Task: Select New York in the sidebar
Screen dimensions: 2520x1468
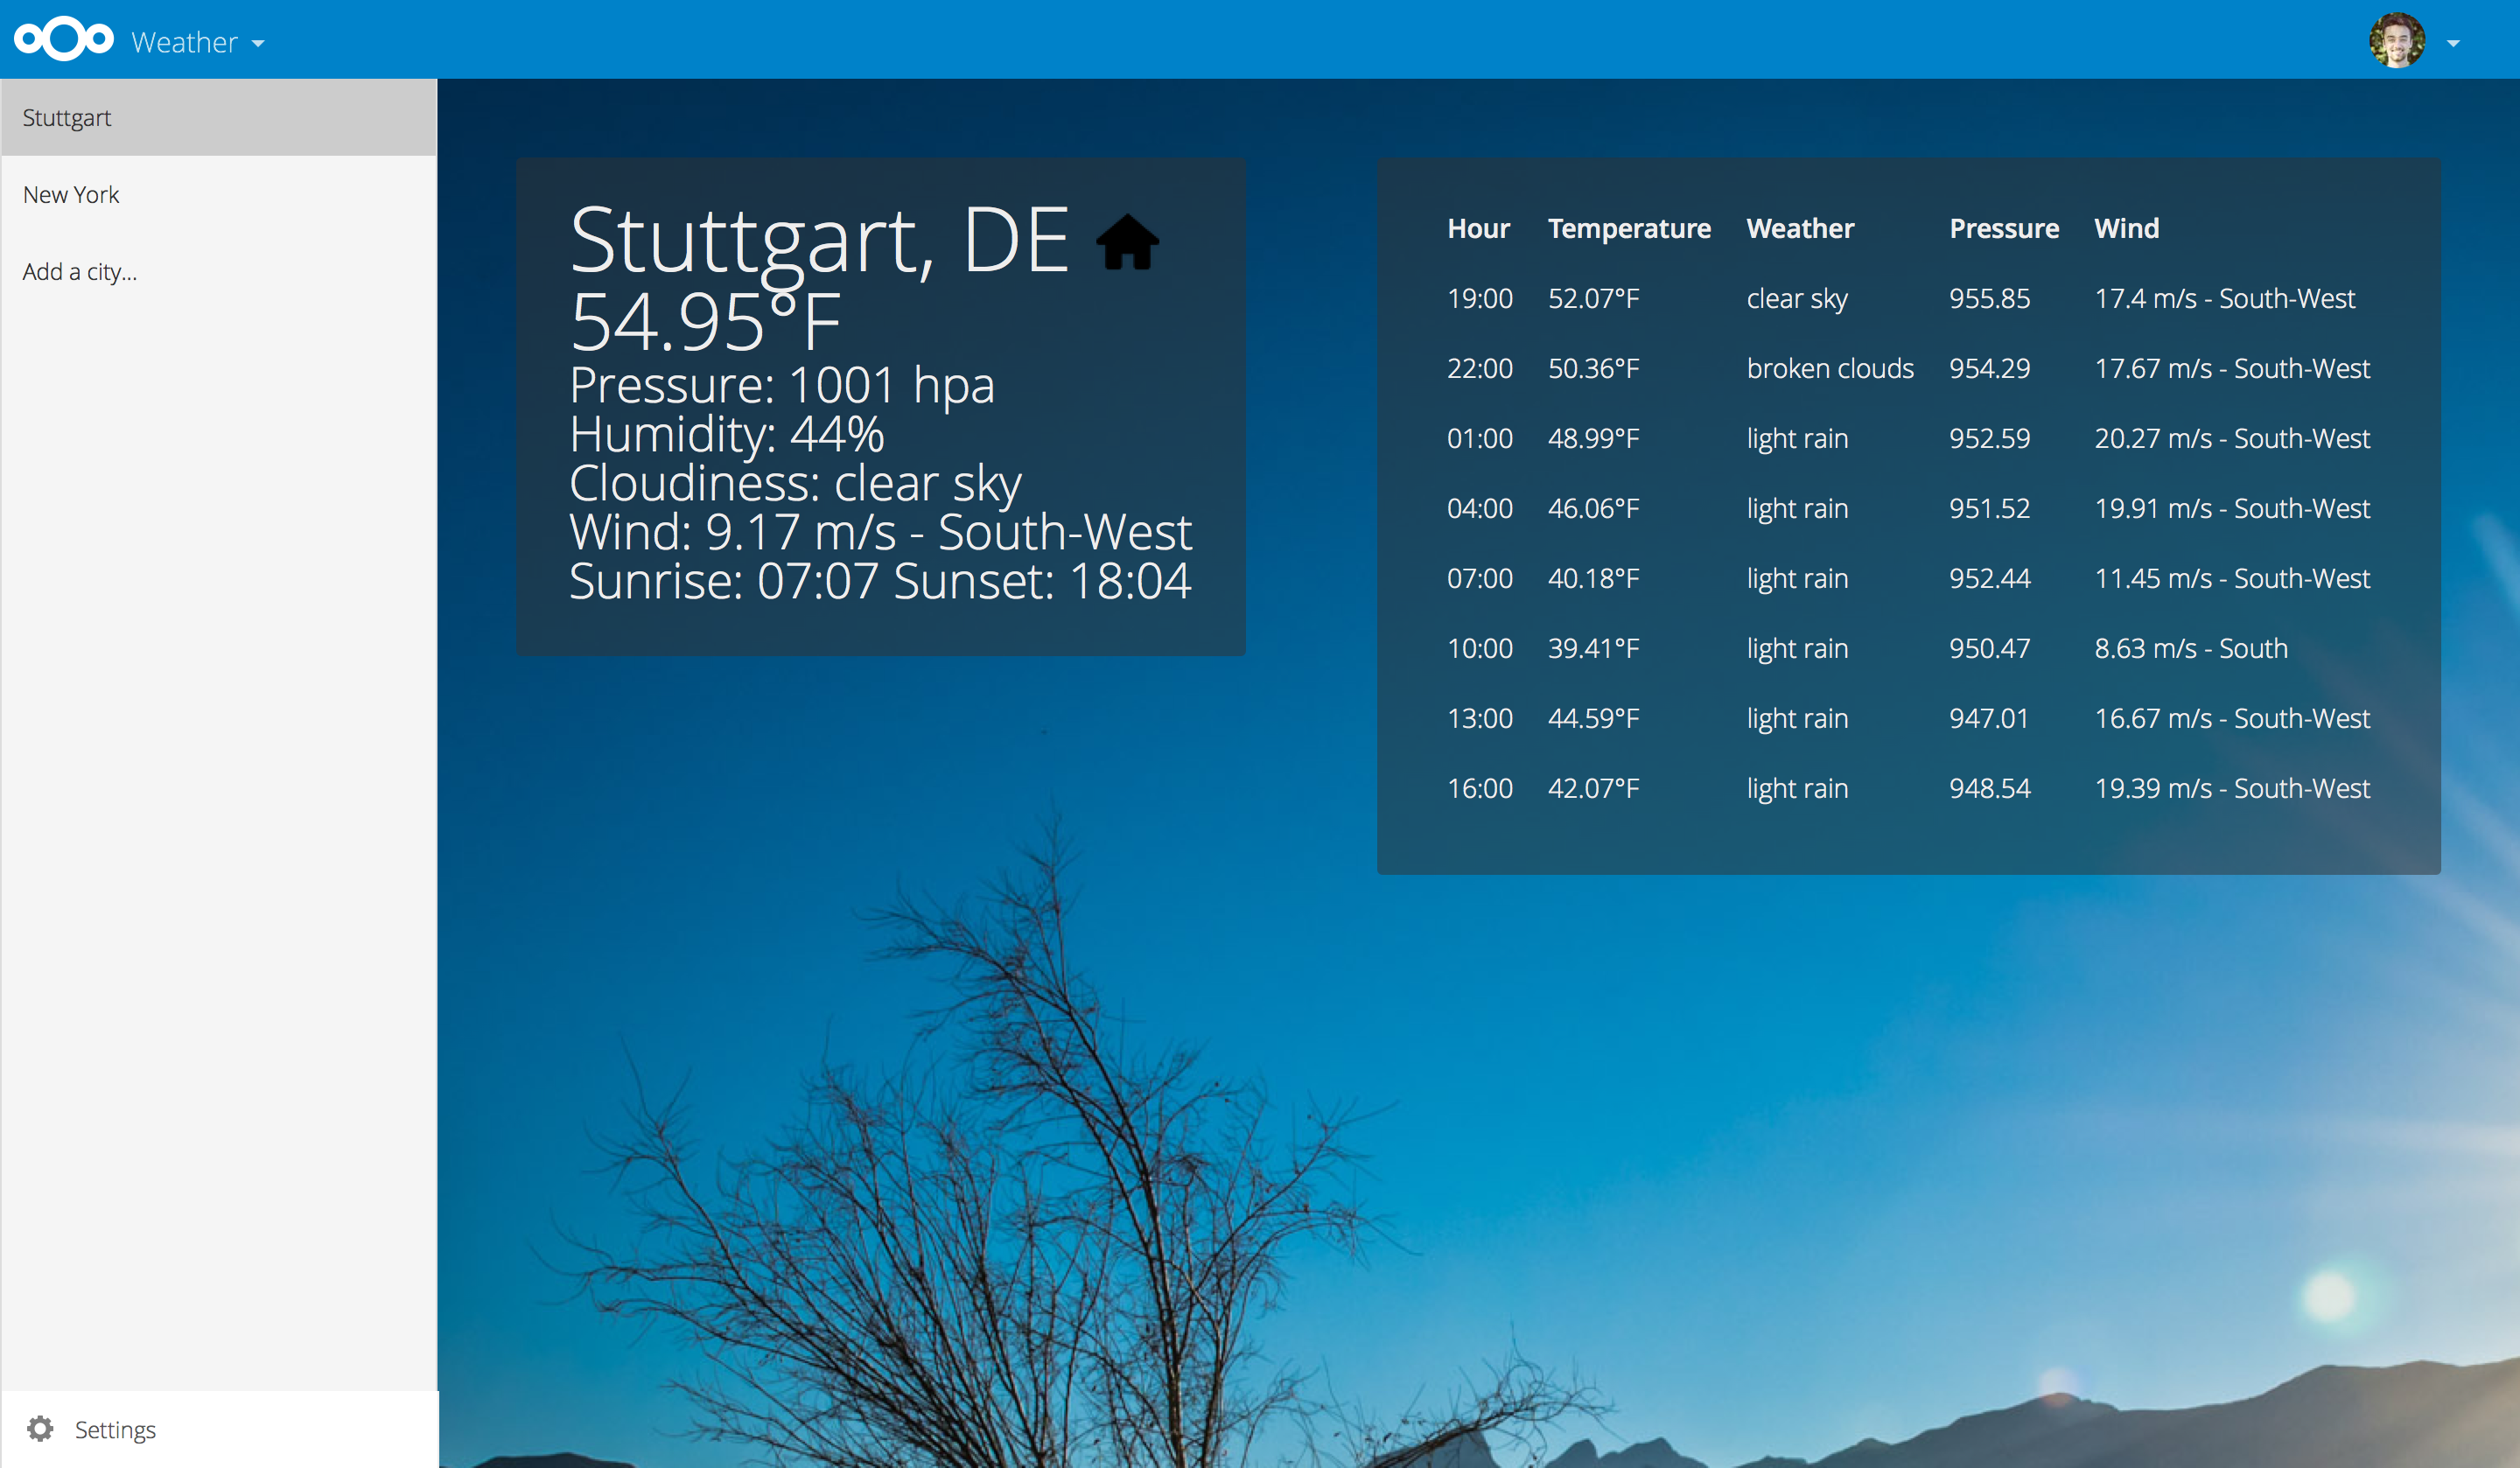Action: coord(71,194)
